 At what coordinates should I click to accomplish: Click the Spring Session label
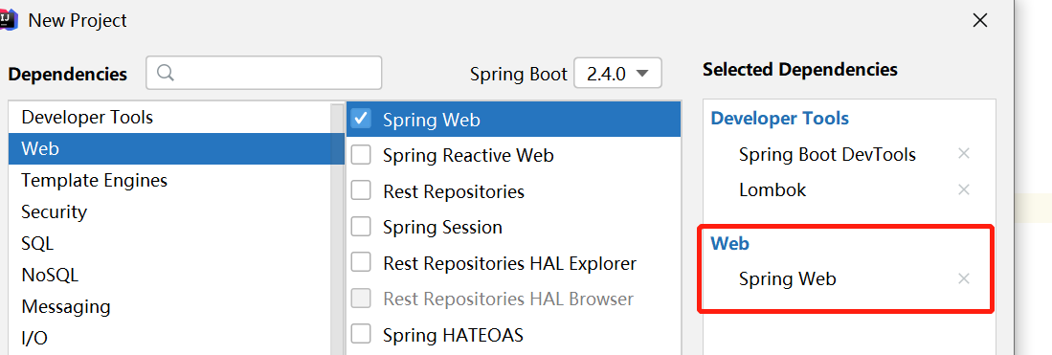[443, 228]
